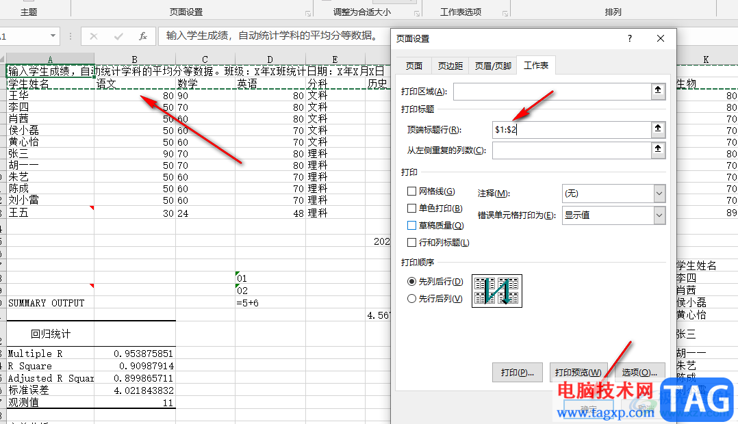Close the Page Setup dialog
Viewport: 738px width, 424px height.
661,38
